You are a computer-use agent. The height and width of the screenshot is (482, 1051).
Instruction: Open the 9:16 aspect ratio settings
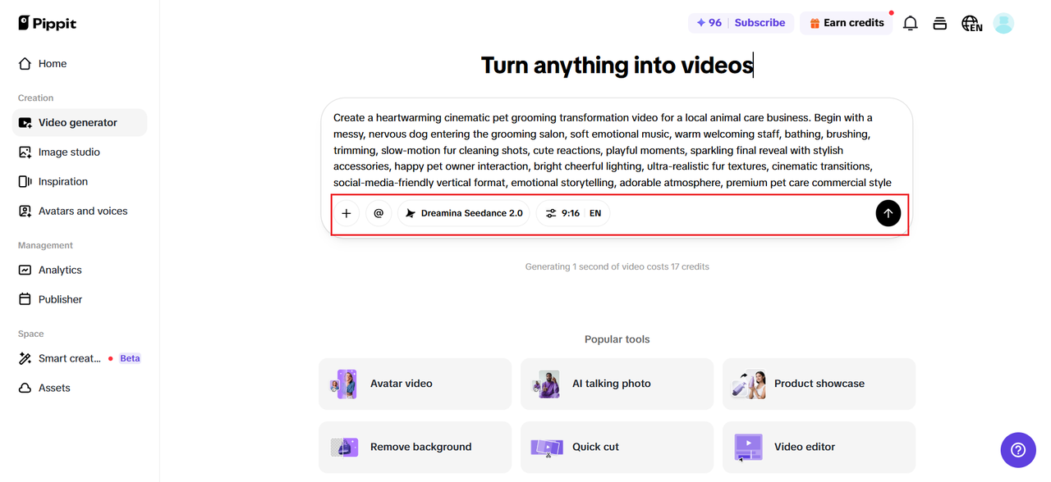[x=573, y=213]
